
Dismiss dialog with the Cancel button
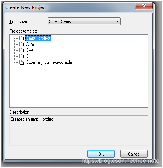pyautogui.click(x=134, y=154)
